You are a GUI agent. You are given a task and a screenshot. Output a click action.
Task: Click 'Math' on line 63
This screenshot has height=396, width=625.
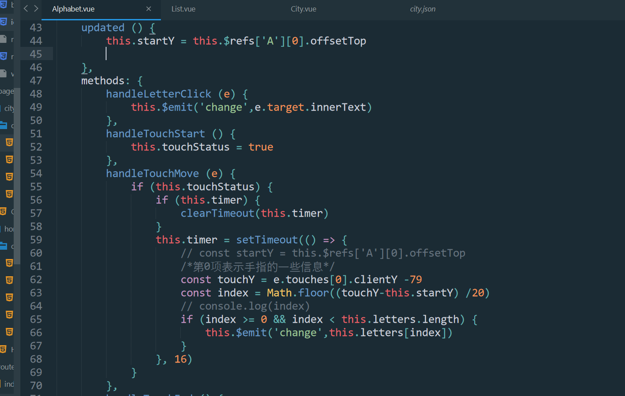click(x=279, y=293)
